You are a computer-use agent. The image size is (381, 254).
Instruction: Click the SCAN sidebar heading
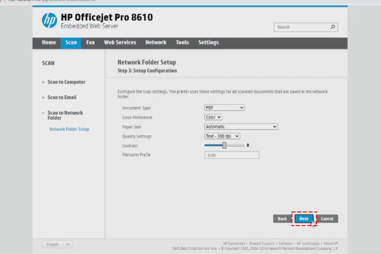pyautogui.click(x=48, y=63)
